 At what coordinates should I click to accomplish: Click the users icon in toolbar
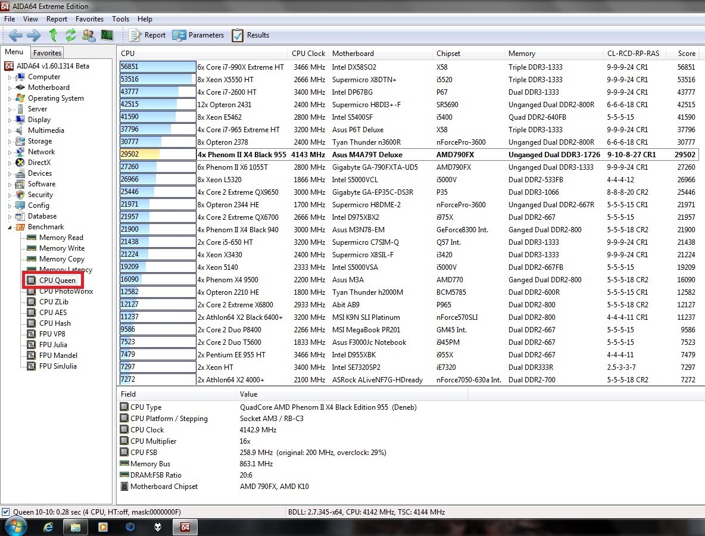(x=89, y=35)
